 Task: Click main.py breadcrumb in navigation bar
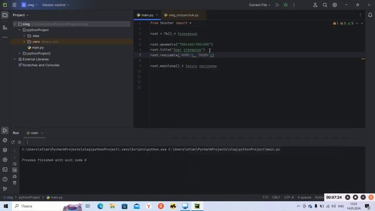54,198
